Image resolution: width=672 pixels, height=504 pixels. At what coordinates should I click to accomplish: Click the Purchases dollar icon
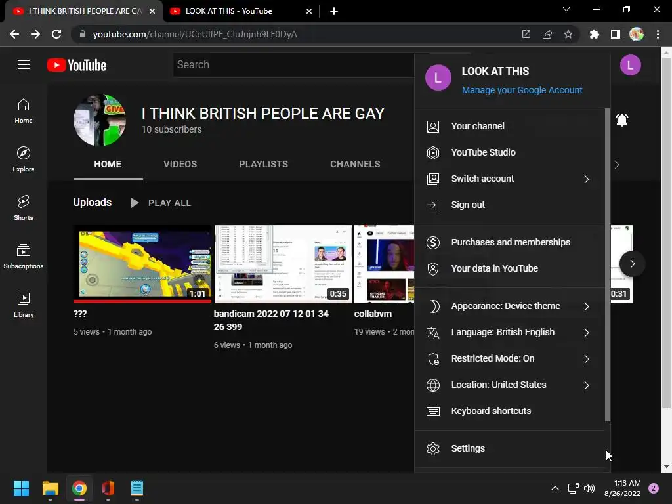(x=433, y=243)
